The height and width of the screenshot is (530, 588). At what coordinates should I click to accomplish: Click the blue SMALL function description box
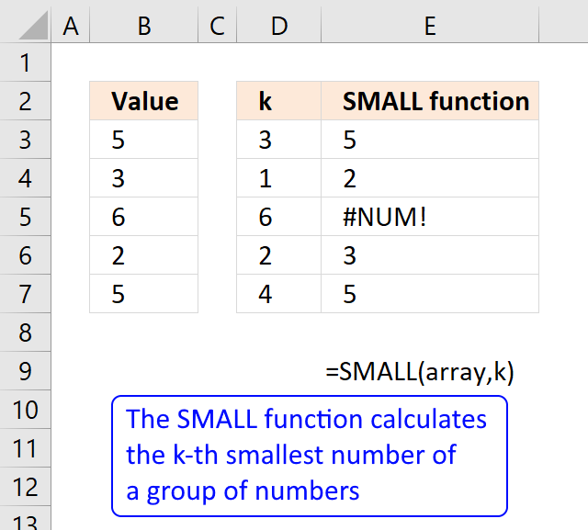coord(310,456)
